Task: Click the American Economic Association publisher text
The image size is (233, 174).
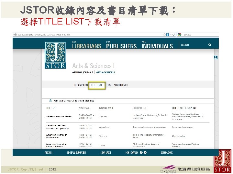Action: pyautogui.click(x=149, y=127)
